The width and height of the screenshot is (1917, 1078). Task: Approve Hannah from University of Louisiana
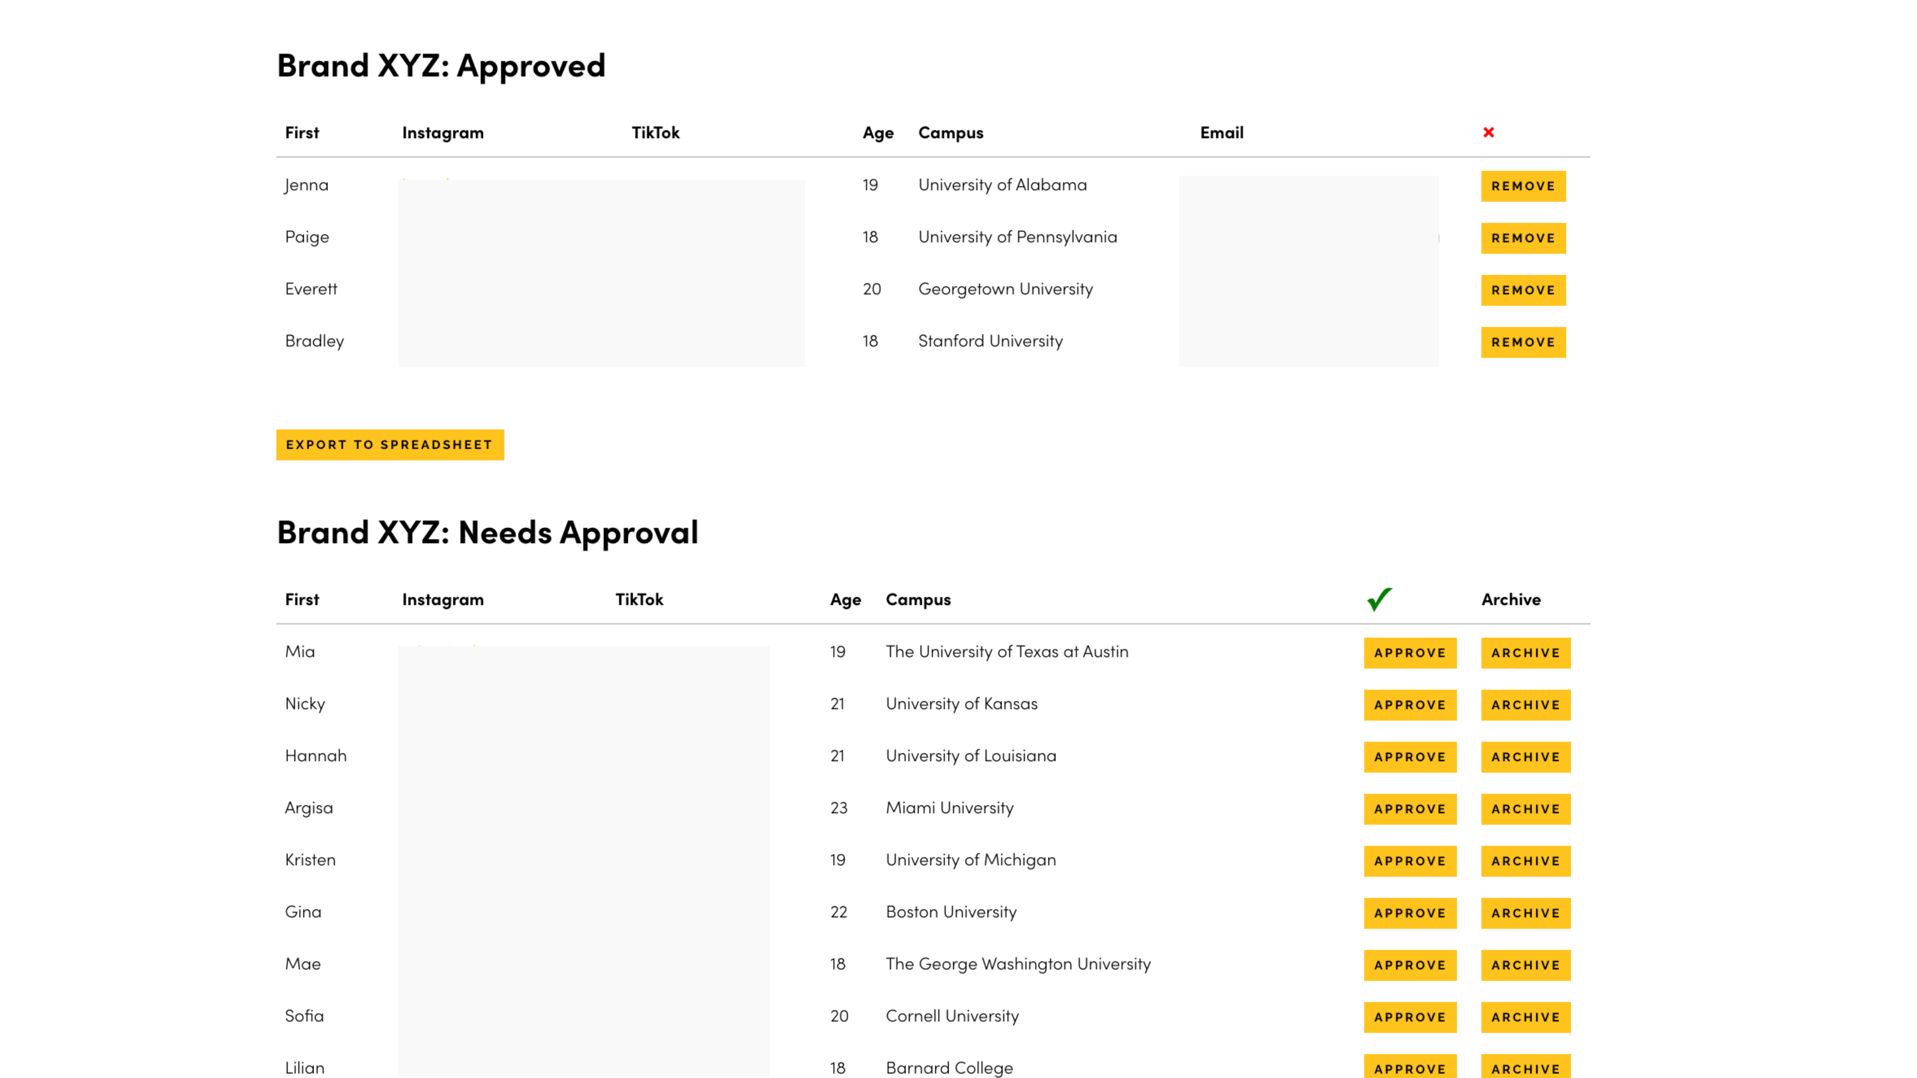point(1410,757)
